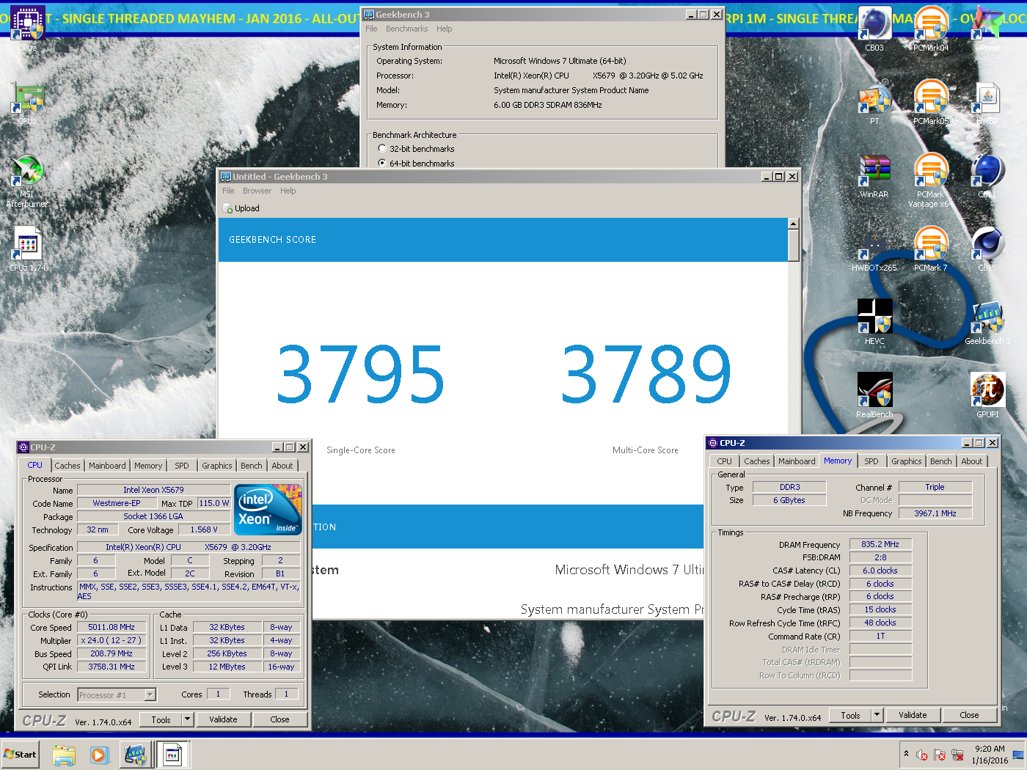Open About tab in CPU-Z processor window
Viewport: 1027px width, 770px height.
[x=282, y=466]
